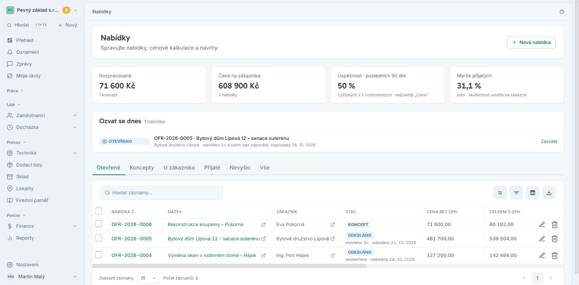Switch to the Nevyšlo tab
The height and width of the screenshot is (285, 579).
[240, 167]
